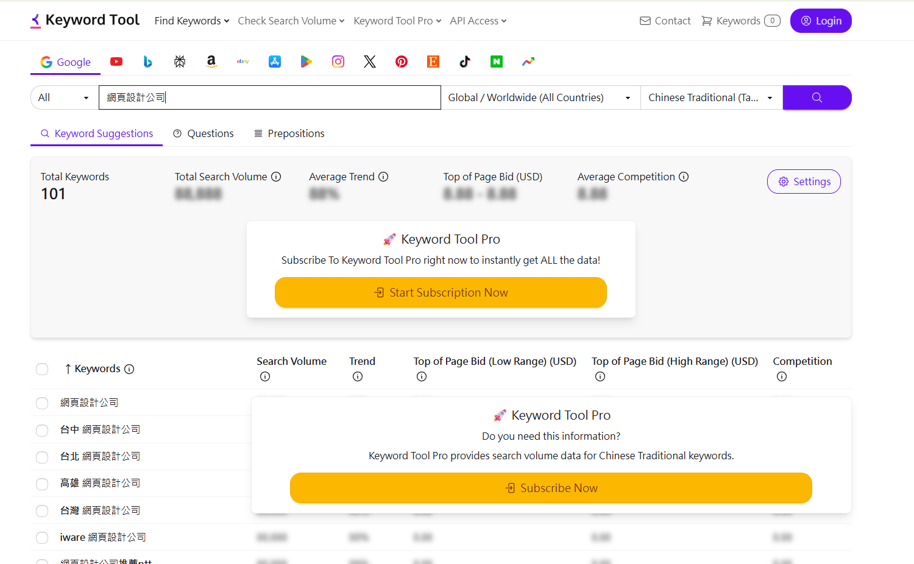Expand the Global / Worldwide location dropdown

[x=540, y=97]
